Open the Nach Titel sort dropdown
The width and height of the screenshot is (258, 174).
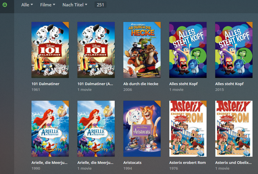[x=75, y=5]
